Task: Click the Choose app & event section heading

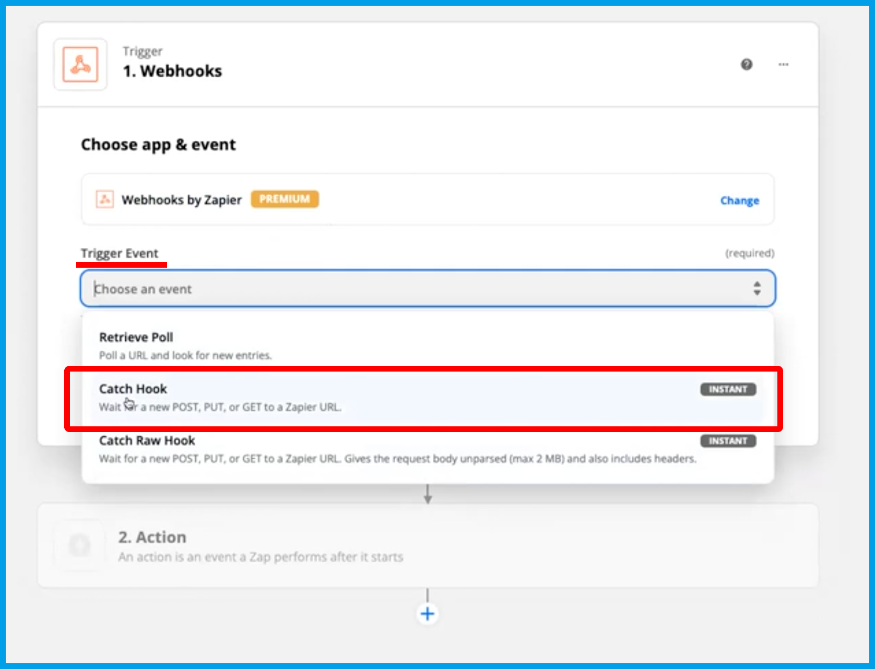Action: pos(158,145)
